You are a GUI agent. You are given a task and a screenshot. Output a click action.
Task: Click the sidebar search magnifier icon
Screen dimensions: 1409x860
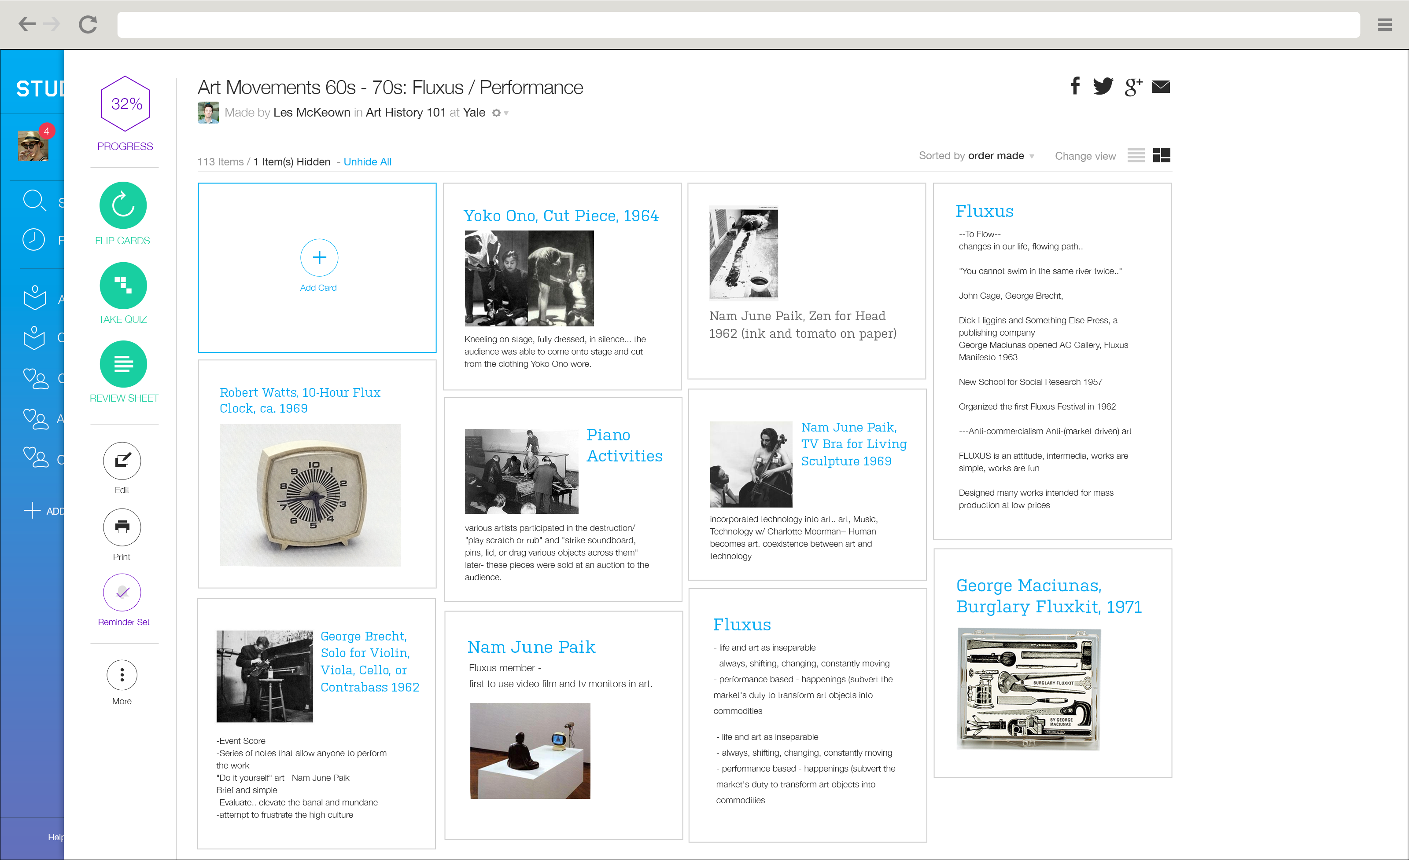[34, 201]
